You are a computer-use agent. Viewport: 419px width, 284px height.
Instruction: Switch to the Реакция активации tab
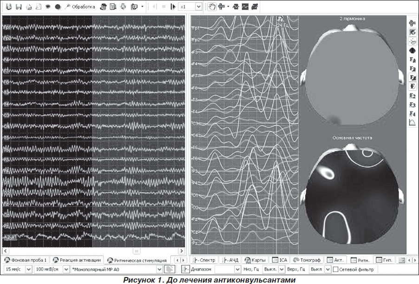point(76,260)
